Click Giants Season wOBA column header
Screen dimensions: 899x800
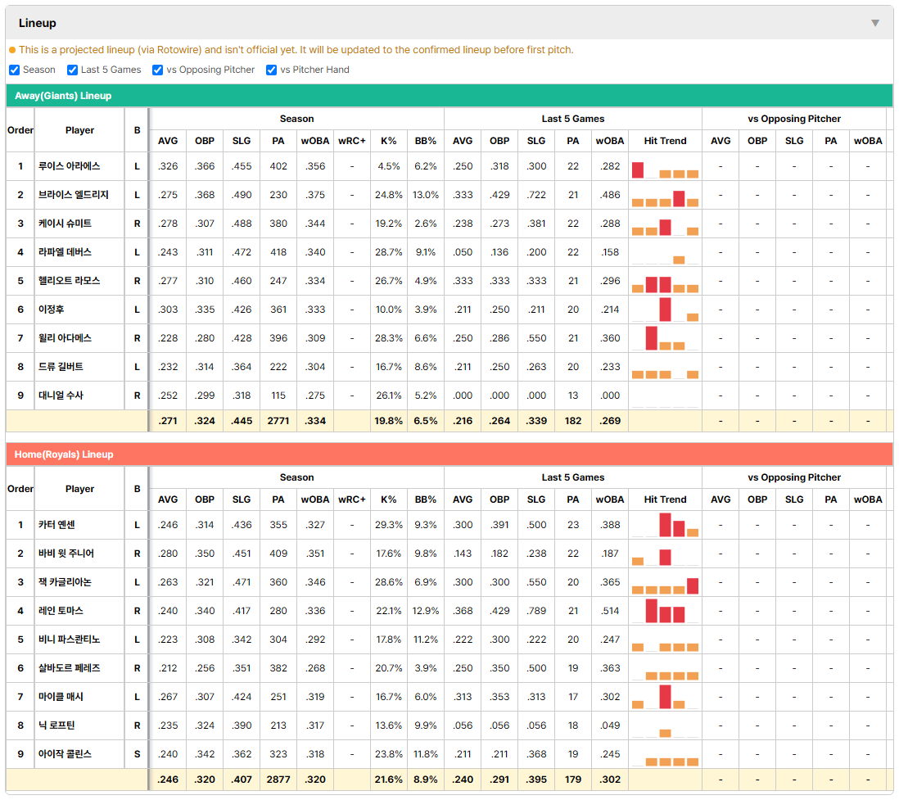pos(315,141)
